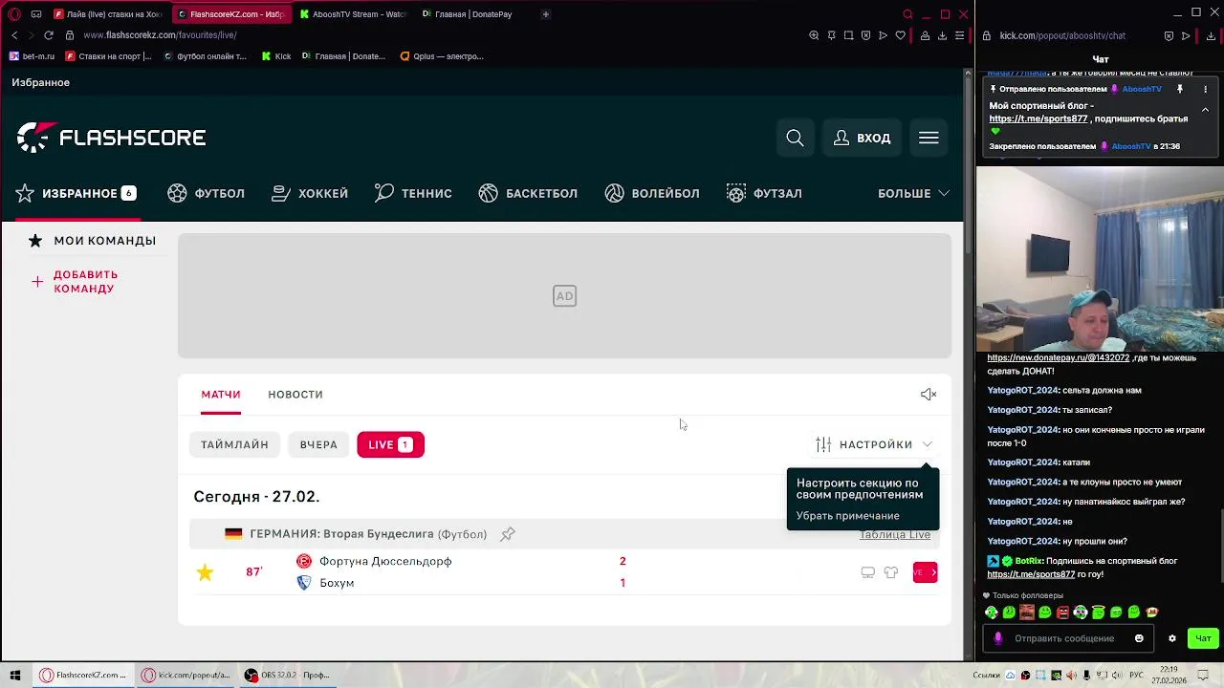Open Opera easy setup menu icon
1224x688 pixels.
point(959,35)
